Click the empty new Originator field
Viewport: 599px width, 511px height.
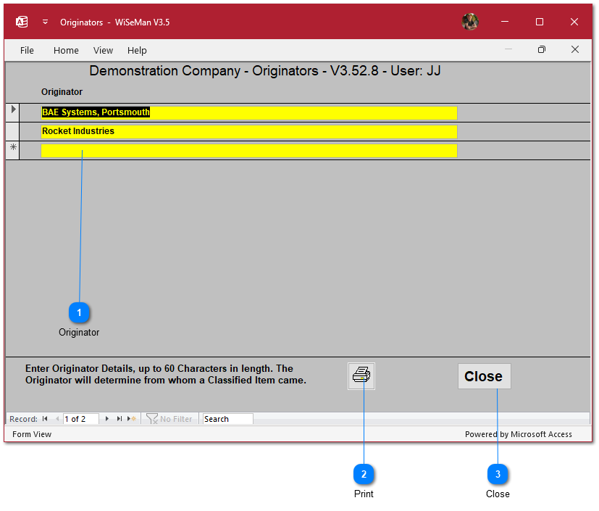coord(249,151)
